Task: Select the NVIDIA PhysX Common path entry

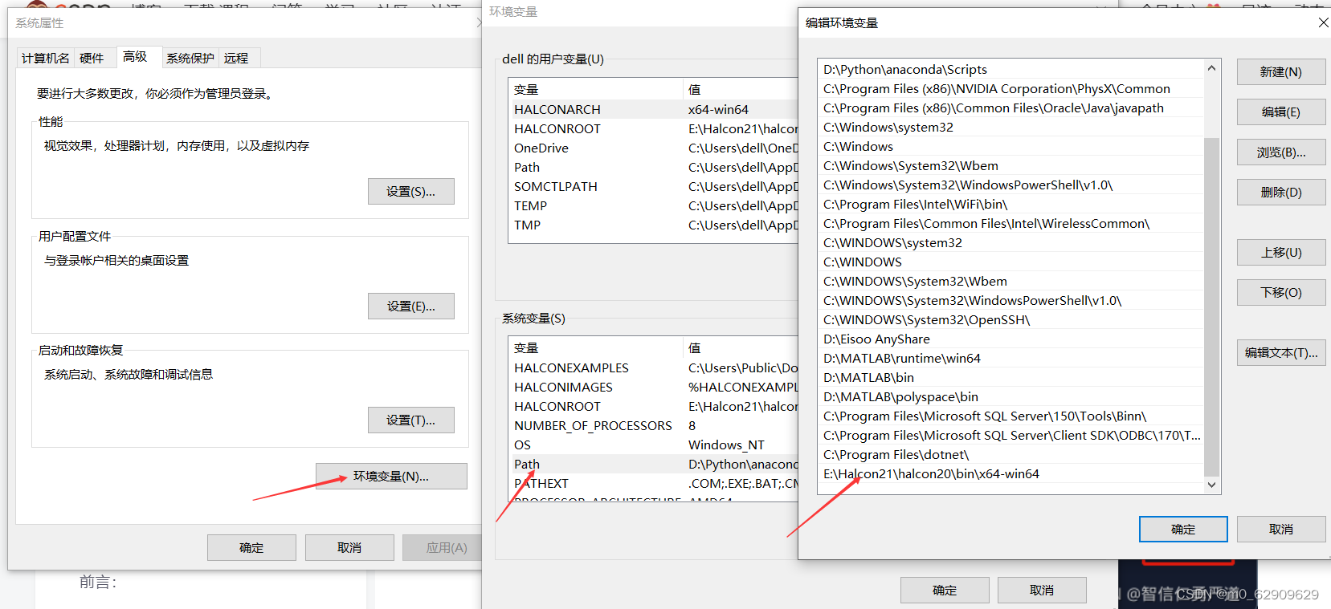Action: point(1010,89)
